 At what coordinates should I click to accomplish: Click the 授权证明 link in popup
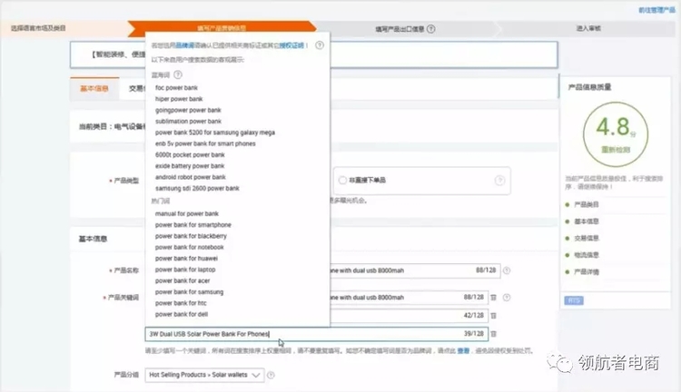tap(291, 44)
